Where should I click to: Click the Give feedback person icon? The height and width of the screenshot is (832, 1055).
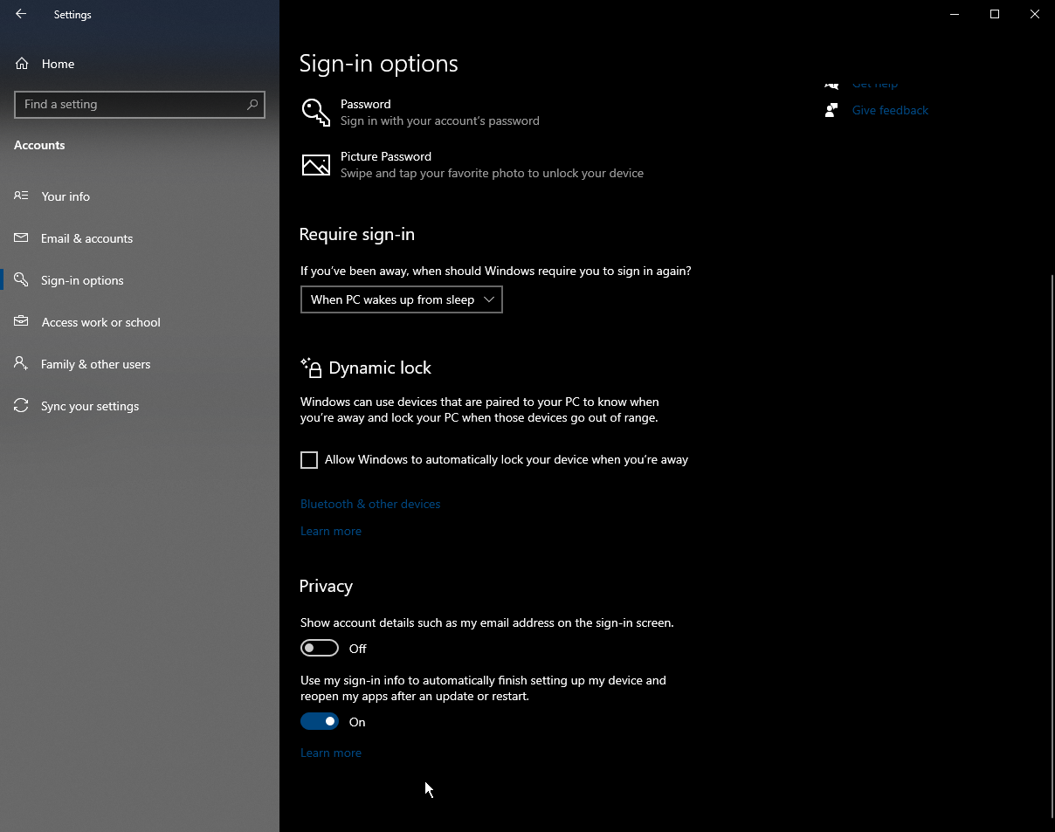[831, 110]
